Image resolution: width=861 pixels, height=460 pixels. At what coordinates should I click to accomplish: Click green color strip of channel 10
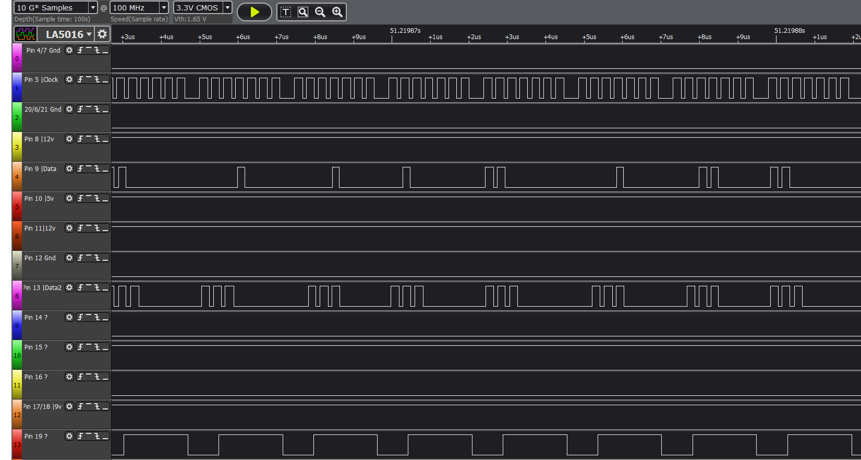point(17,355)
